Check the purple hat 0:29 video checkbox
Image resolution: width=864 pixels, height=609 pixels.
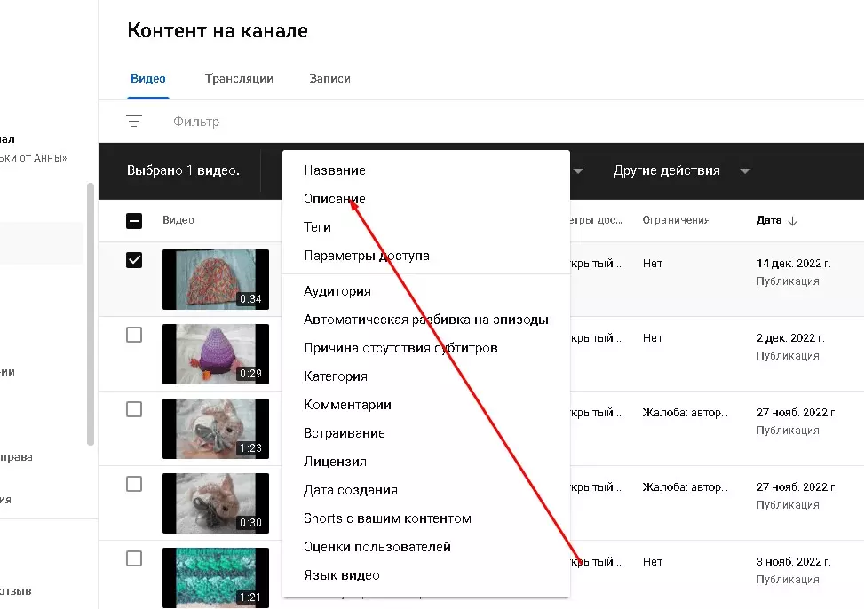click(x=134, y=335)
